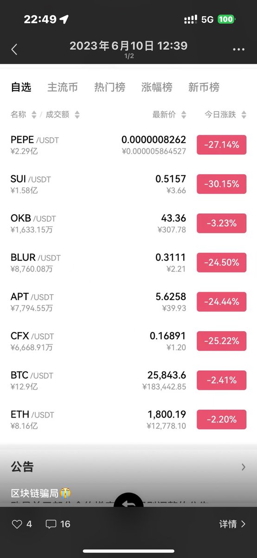Open 详情 details link
The image size is (257, 558).
(233, 525)
